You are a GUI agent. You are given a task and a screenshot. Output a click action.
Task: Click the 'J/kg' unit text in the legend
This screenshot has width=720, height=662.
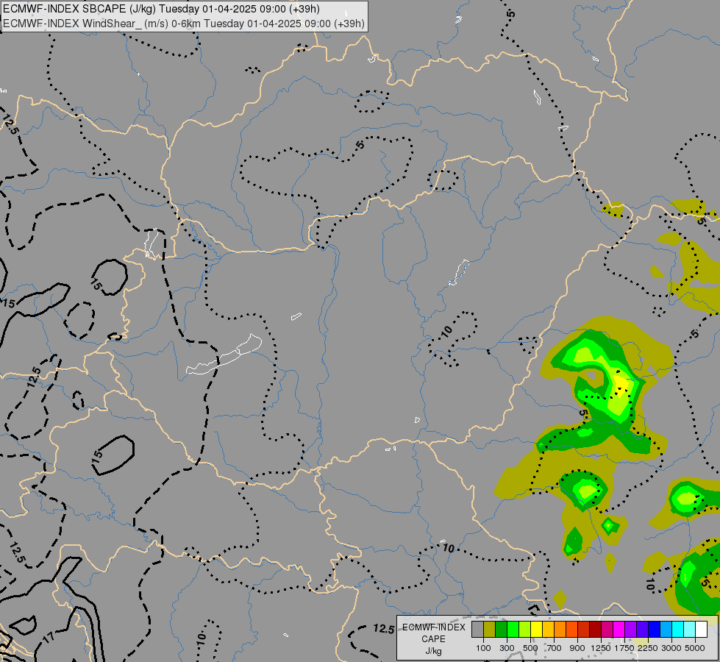(433, 652)
